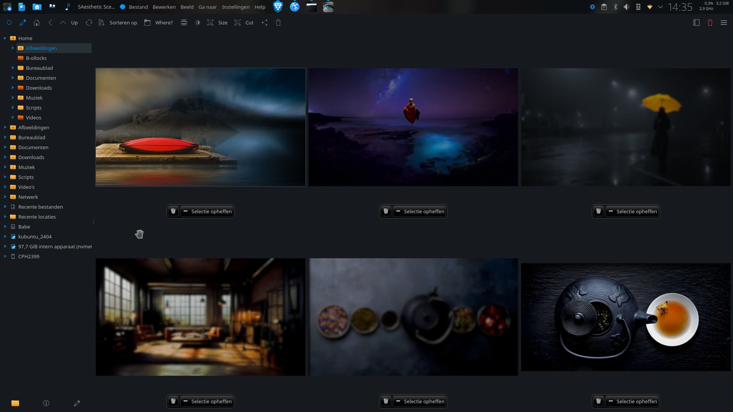The width and height of the screenshot is (733, 412).
Task: Select the yellow umbrella thumbnail
Action: pyautogui.click(x=626, y=127)
